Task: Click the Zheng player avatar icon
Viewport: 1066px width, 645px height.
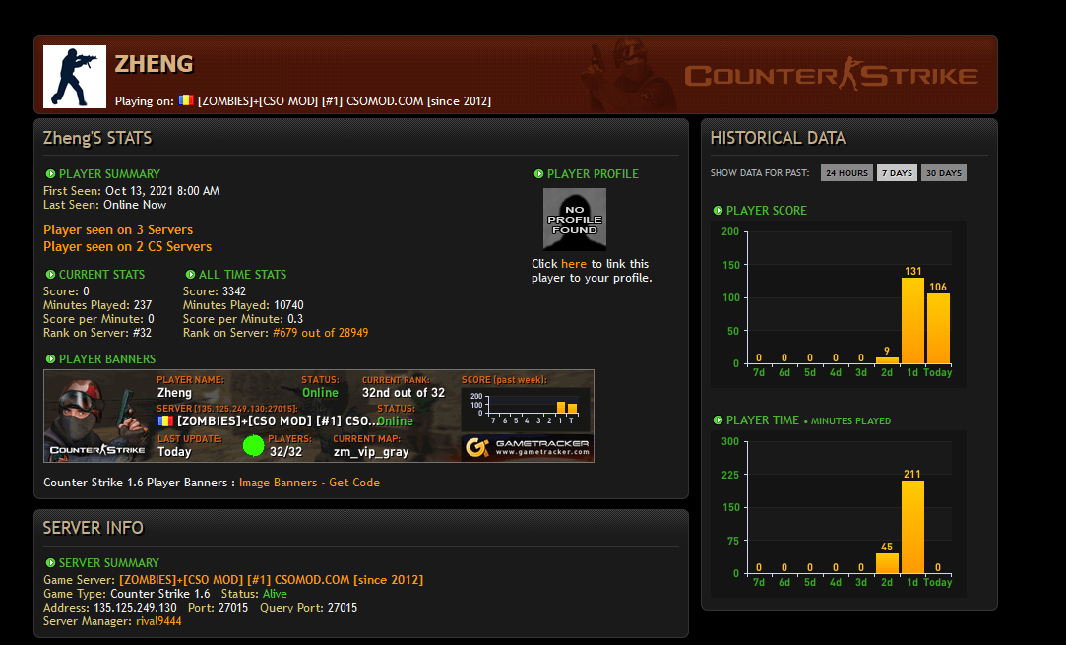Action: pyautogui.click(x=75, y=76)
